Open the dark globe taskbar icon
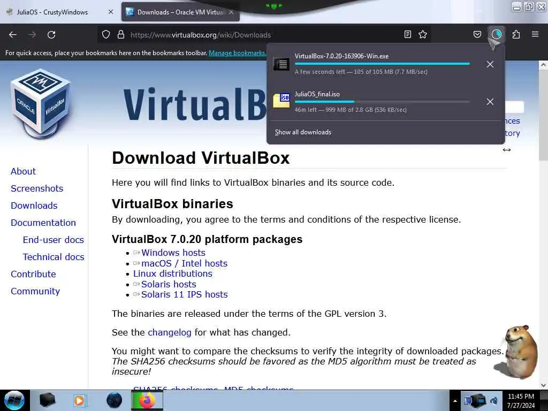Viewport: 548px width, 411px height. [114, 400]
